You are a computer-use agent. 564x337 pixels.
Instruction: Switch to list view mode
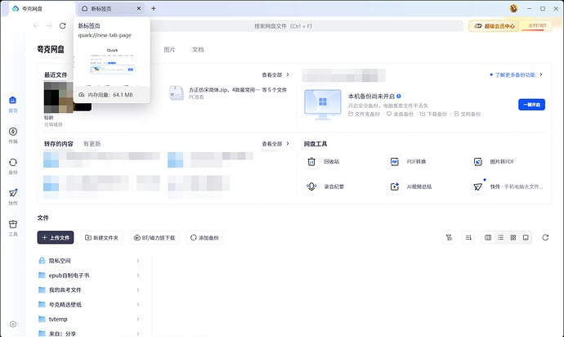point(501,238)
